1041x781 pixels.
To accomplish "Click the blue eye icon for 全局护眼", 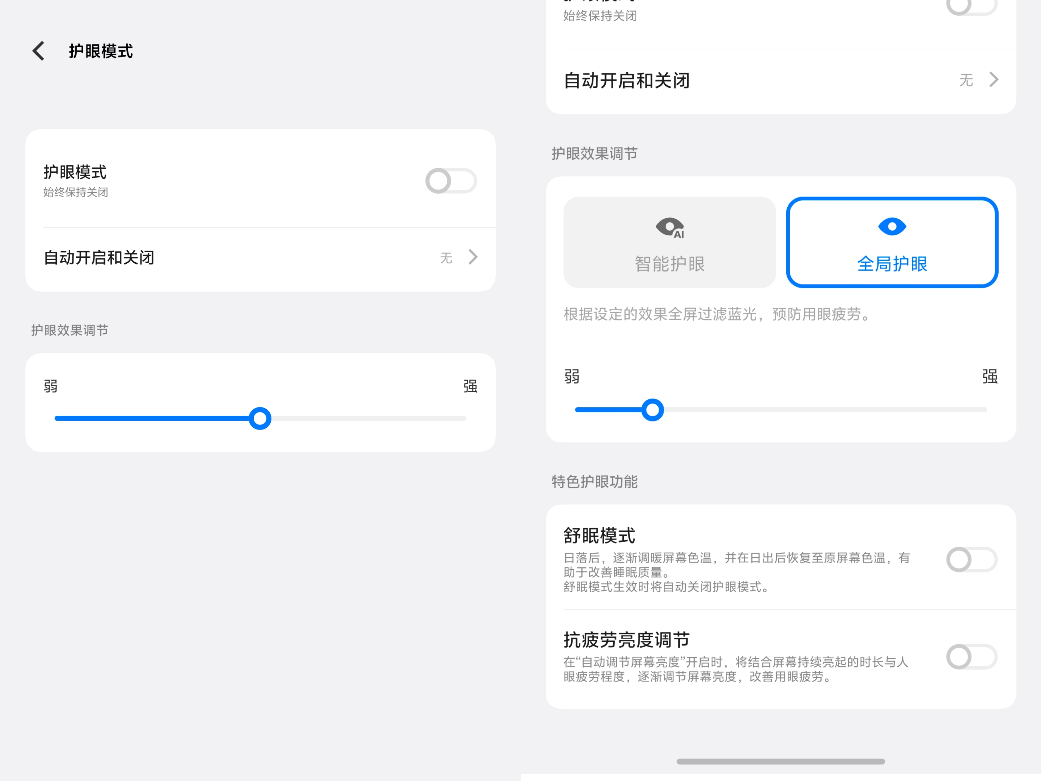I will tap(892, 227).
